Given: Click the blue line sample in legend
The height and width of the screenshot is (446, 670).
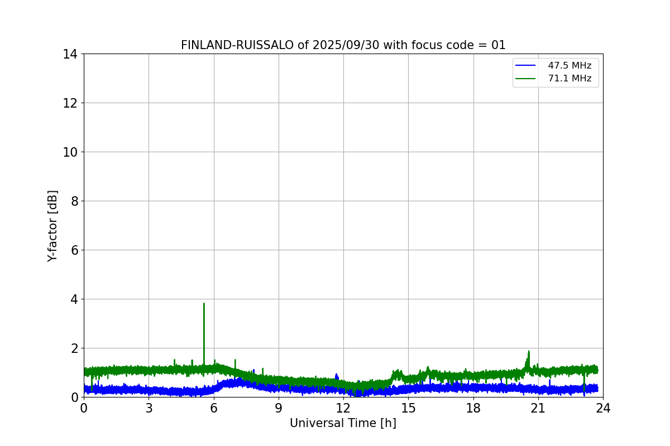Looking at the screenshot, I should coord(525,66).
